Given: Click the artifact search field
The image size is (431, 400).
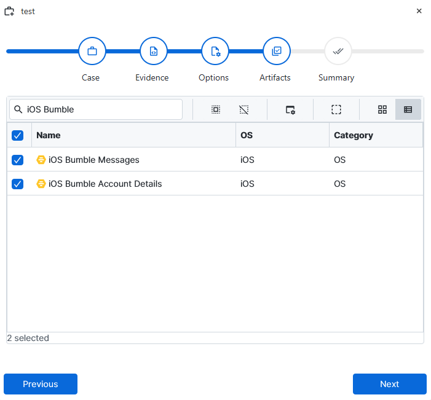Looking at the screenshot, I should 101,109.
